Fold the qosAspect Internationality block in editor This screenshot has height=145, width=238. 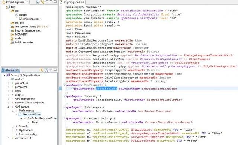point(64,118)
